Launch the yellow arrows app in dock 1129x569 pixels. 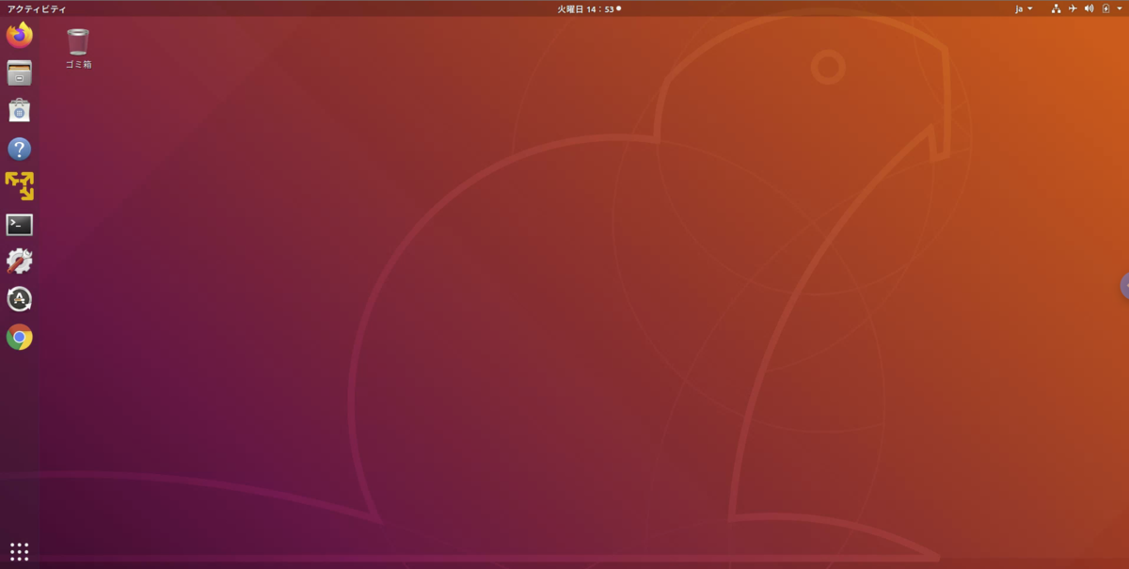pyautogui.click(x=20, y=186)
